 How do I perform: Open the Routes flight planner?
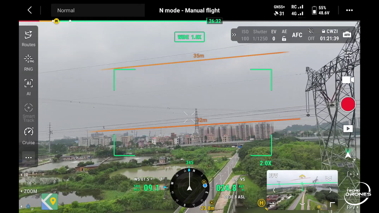(x=28, y=38)
